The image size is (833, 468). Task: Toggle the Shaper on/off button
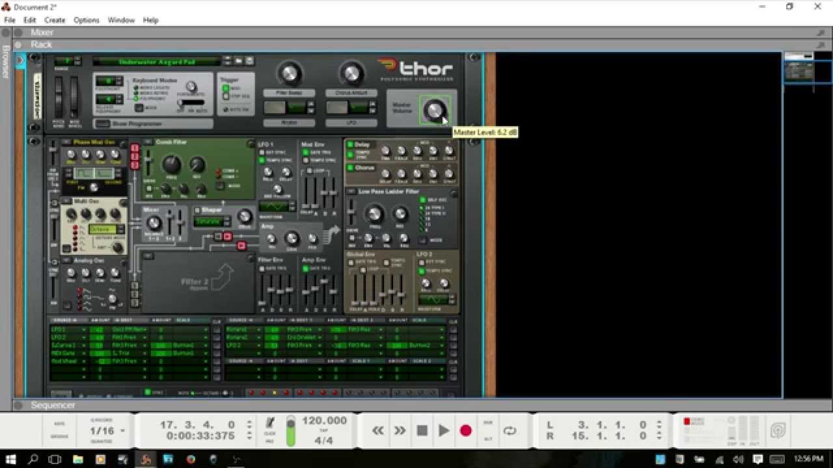(198, 210)
